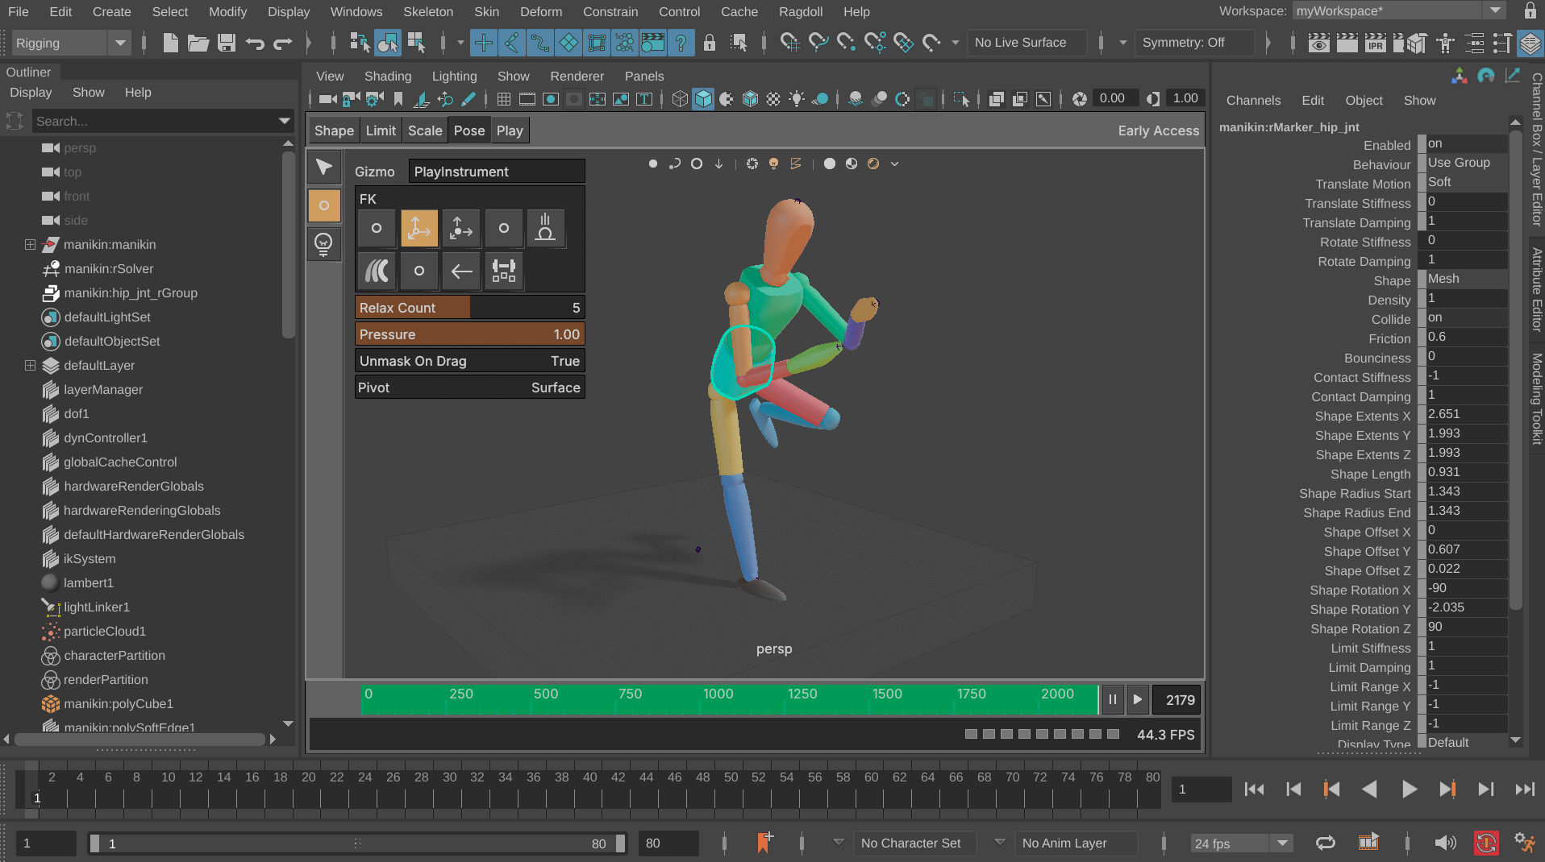This screenshot has height=862, width=1545.
Task: Toggle the loop playback icon
Action: [1325, 843]
